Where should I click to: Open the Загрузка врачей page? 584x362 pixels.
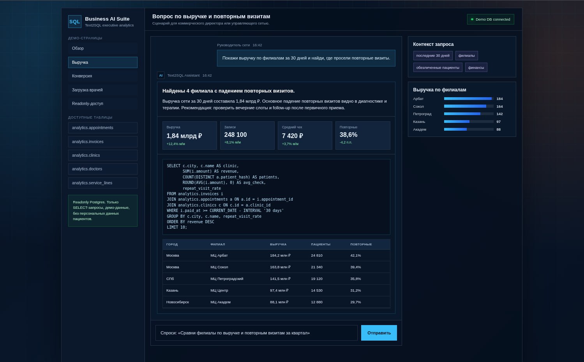pos(103,90)
